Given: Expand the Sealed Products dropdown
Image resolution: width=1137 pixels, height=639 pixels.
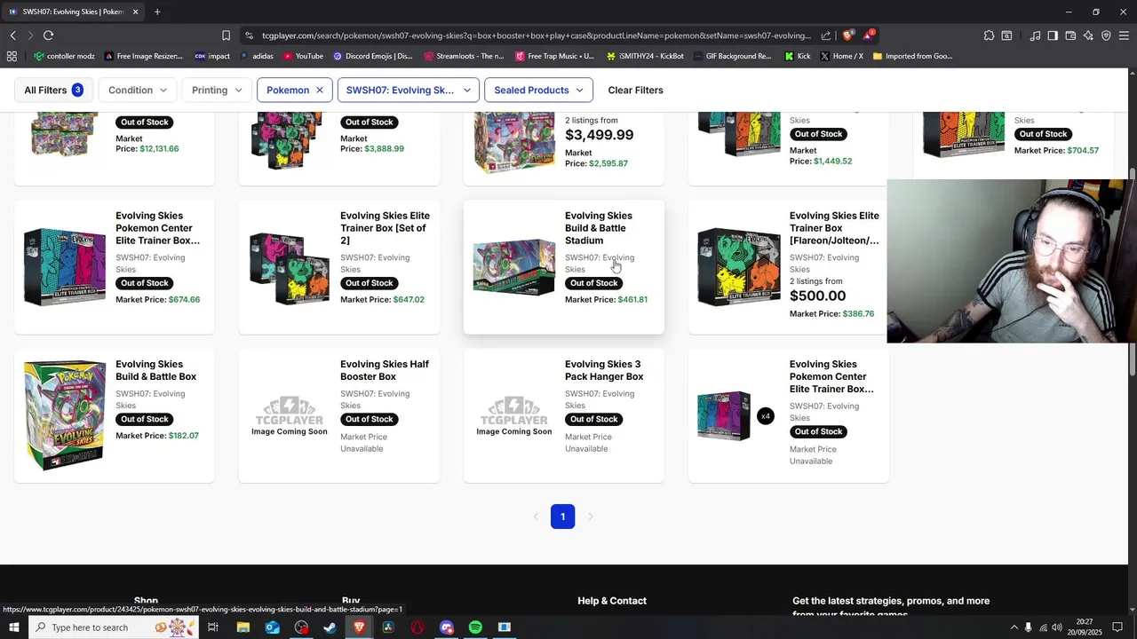Looking at the screenshot, I should pos(538,91).
